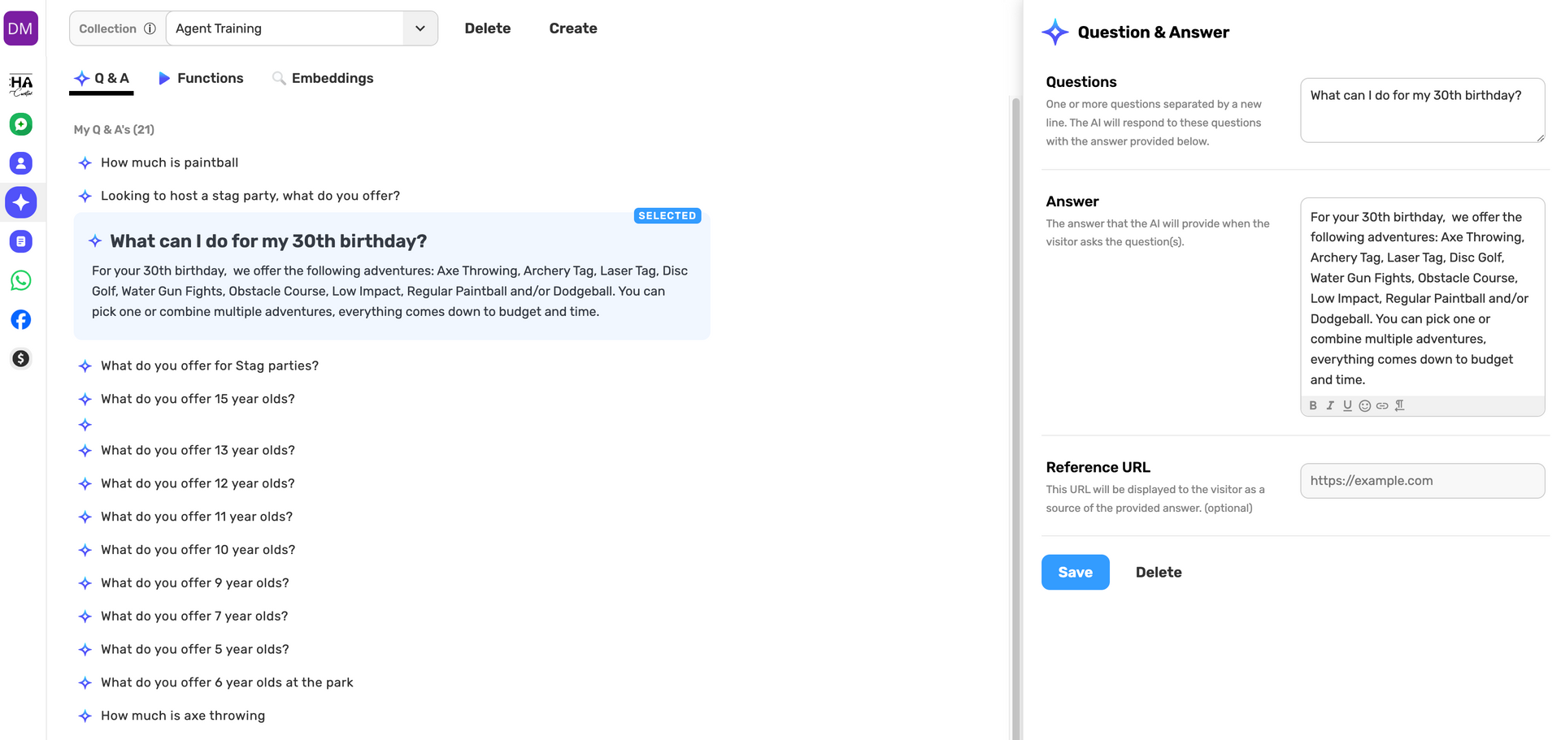The height and width of the screenshot is (740, 1561).
Task: Toggle underline formatting in the answer editor
Action: pos(1347,406)
